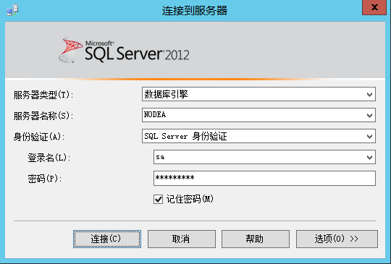Viewport: 391px width, 264px height.
Task: Click the 帮助 button
Action: pos(256,239)
